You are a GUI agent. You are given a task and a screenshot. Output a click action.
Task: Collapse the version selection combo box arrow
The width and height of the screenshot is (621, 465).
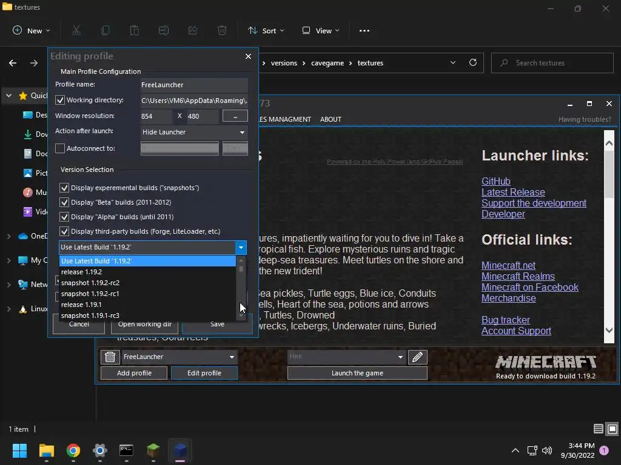click(x=241, y=247)
